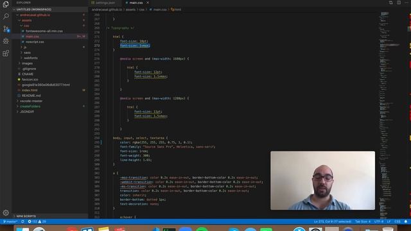Change the CSS language mode
Image resolution: width=411 pixels, height=231 pixels.
click(x=398, y=221)
